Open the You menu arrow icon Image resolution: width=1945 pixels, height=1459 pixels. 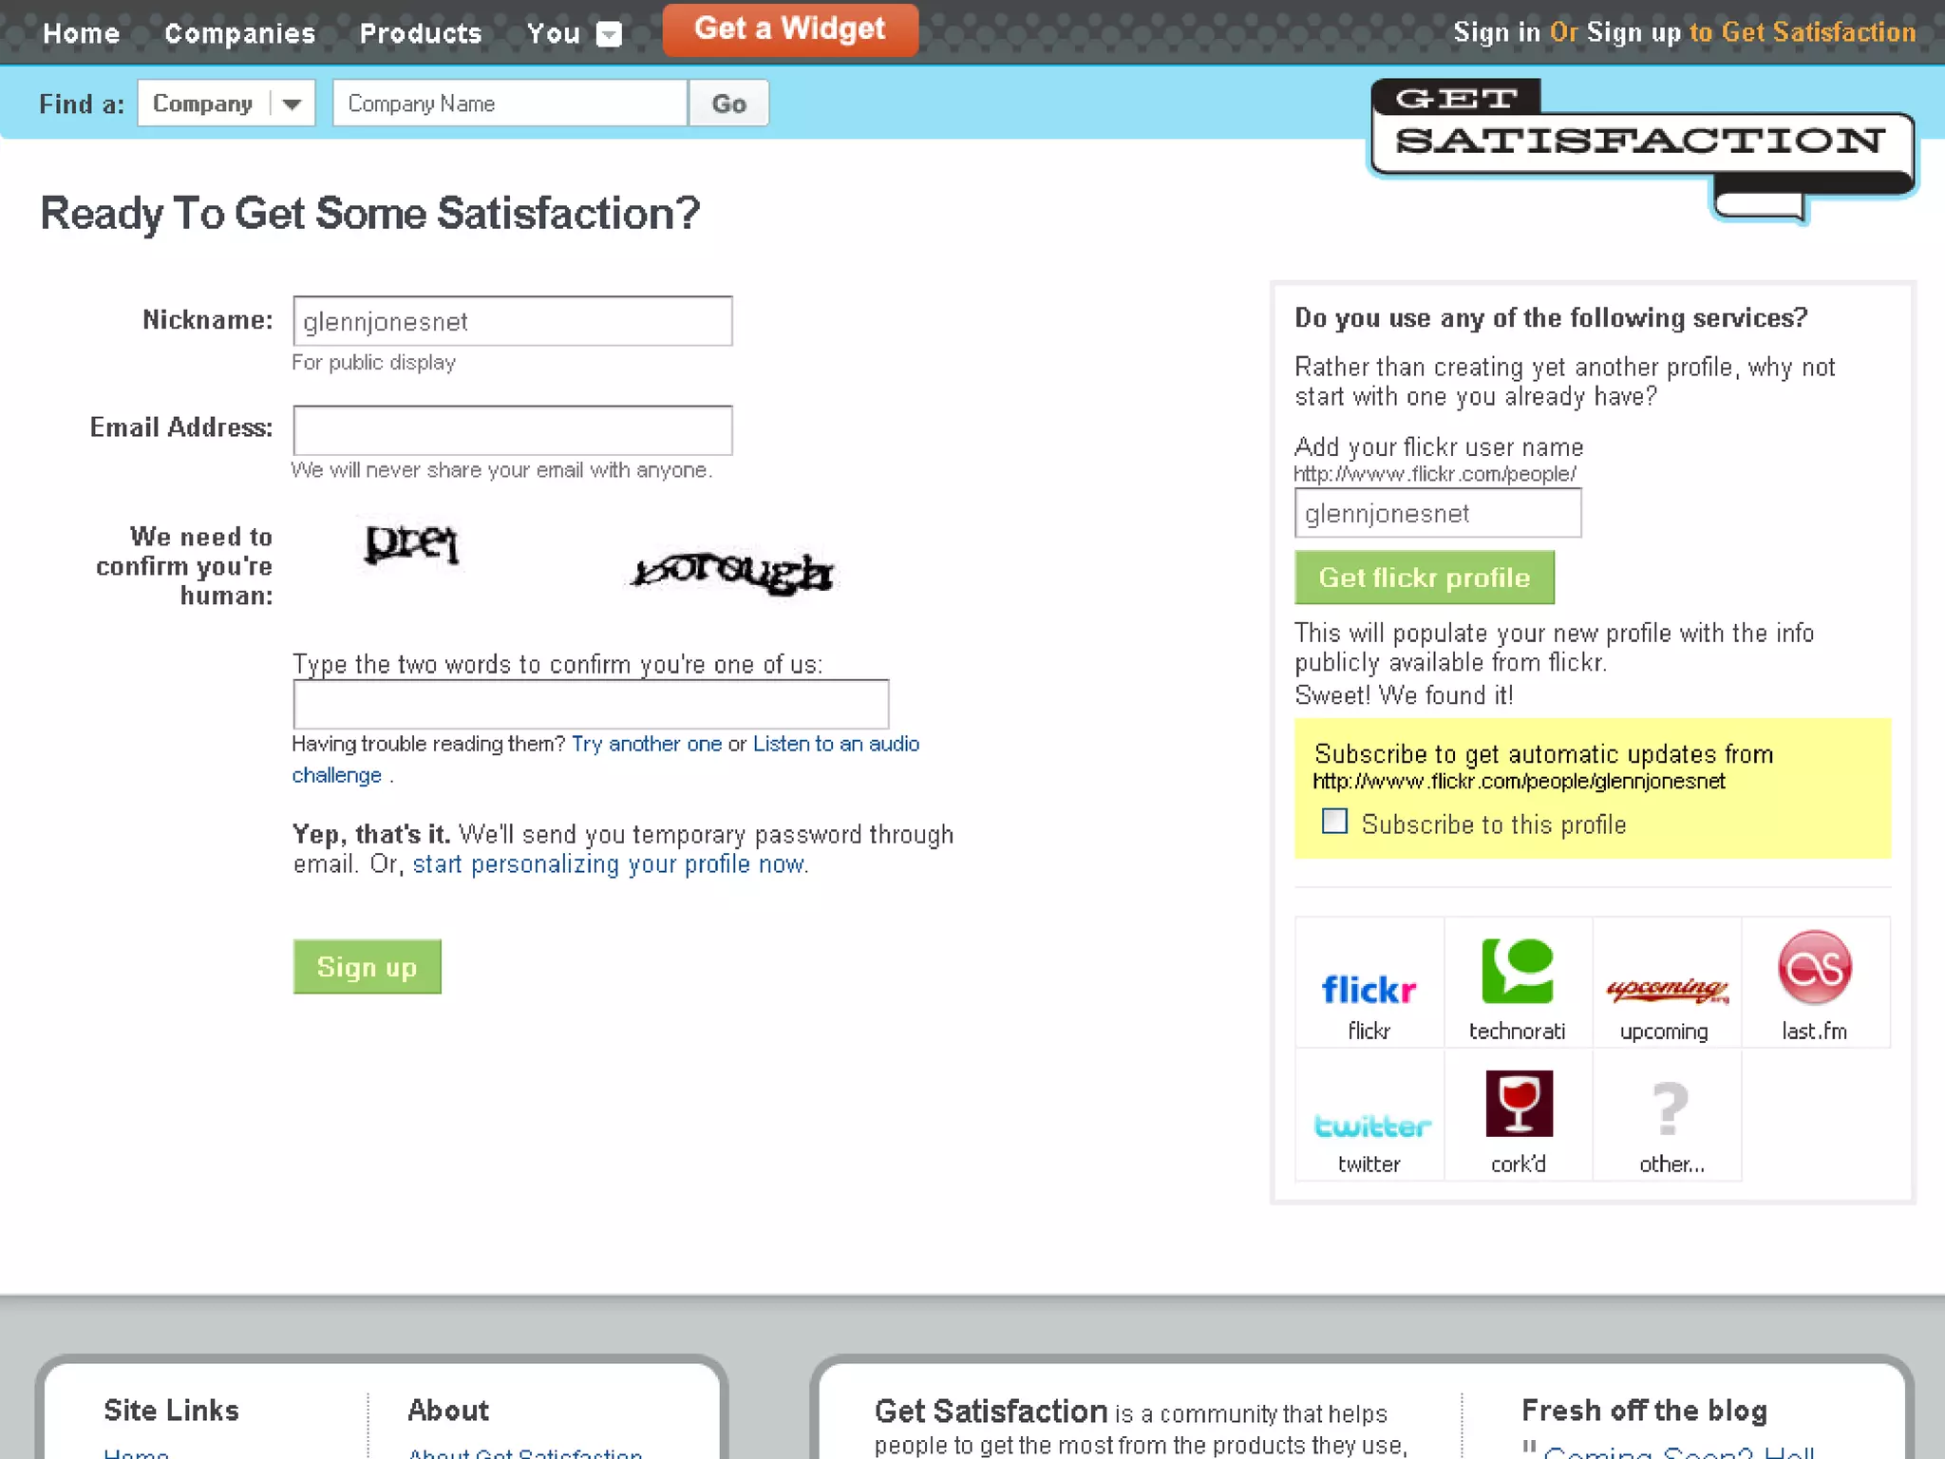click(609, 34)
